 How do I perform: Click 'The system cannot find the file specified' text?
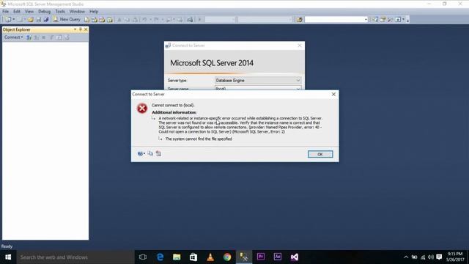[199, 139]
